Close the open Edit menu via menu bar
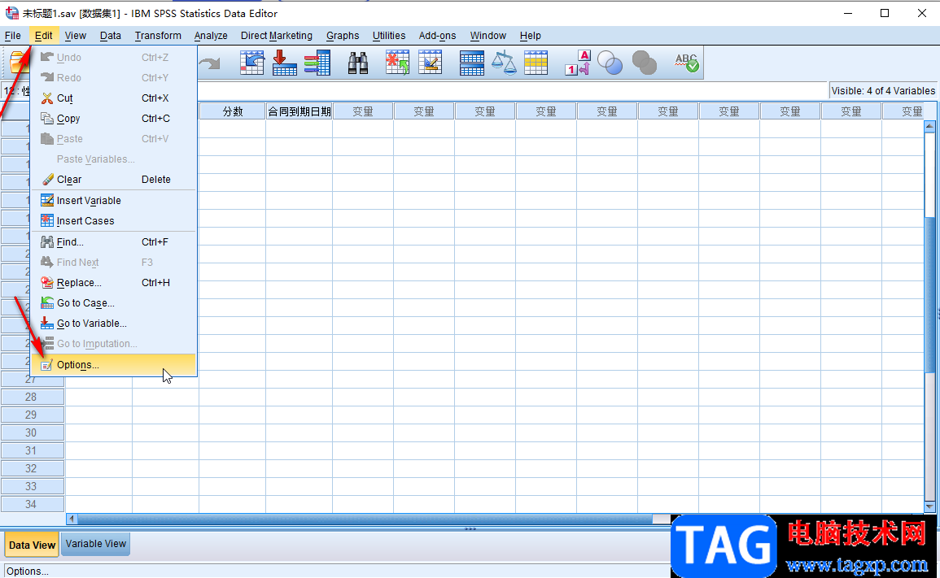 pos(43,35)
